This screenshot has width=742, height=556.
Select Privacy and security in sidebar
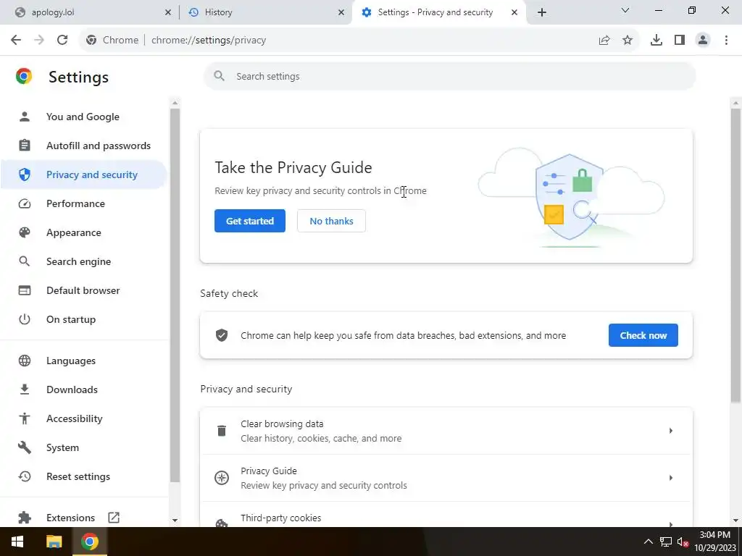[83, 174]
